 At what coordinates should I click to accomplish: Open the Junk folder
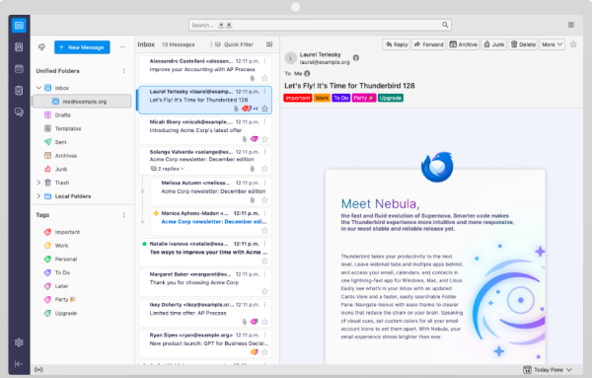pos(61,169)
